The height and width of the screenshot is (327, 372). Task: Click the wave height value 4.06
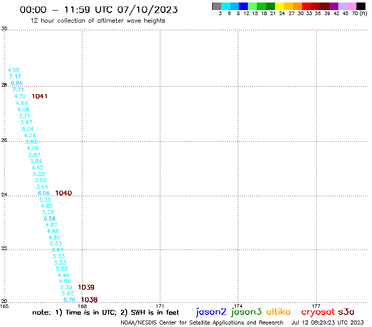coord(33,148)
